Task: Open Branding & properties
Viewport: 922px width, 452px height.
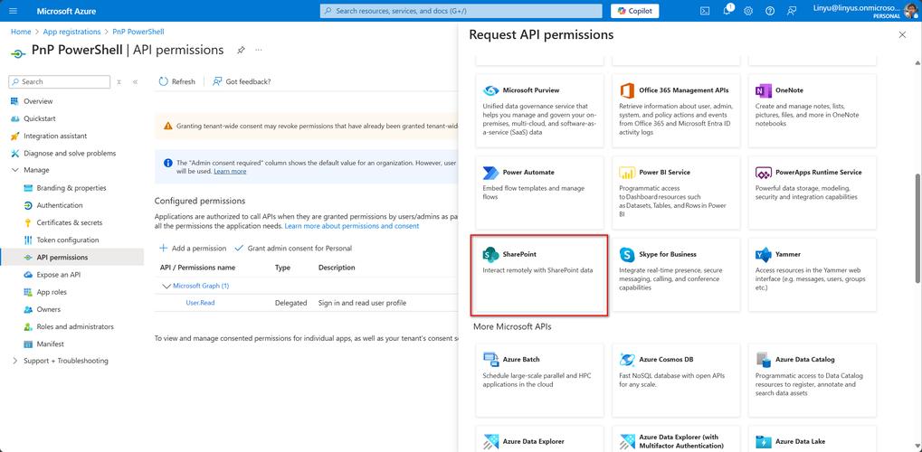Action: coord(71,188)
